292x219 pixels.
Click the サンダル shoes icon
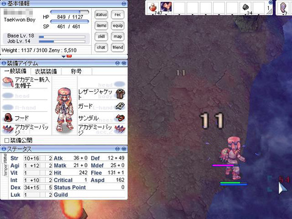click(x=120, y=117)
